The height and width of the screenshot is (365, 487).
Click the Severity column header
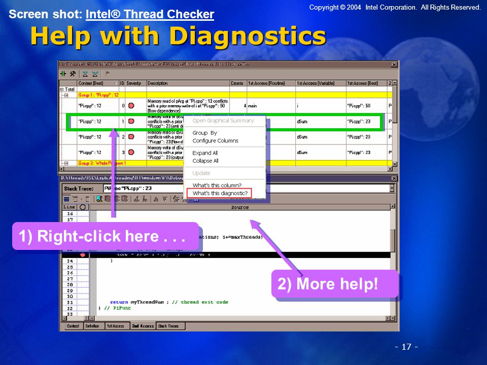pos(136,83)
